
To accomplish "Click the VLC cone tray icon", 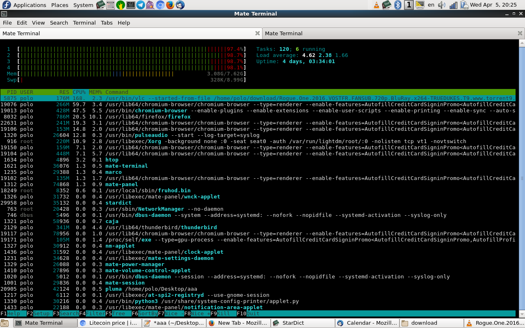I will 377,5.
